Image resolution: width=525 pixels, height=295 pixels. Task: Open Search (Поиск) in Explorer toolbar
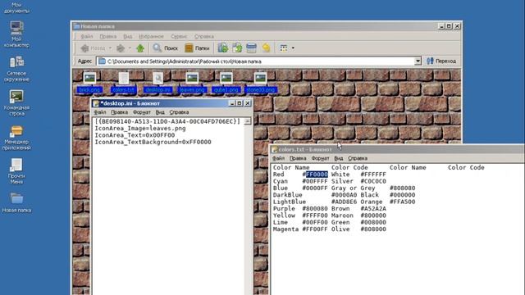[x=166, y=48]
